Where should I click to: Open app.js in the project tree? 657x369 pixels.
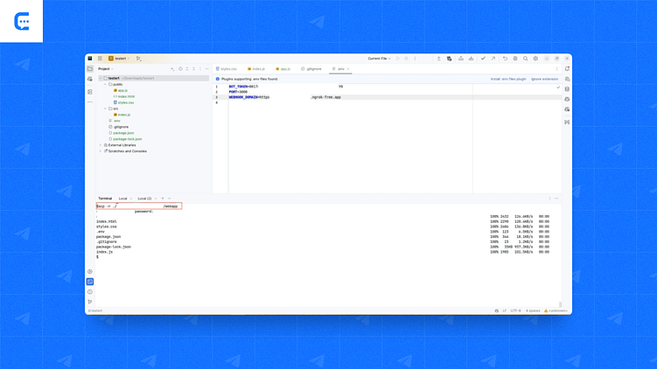(121, 90)
